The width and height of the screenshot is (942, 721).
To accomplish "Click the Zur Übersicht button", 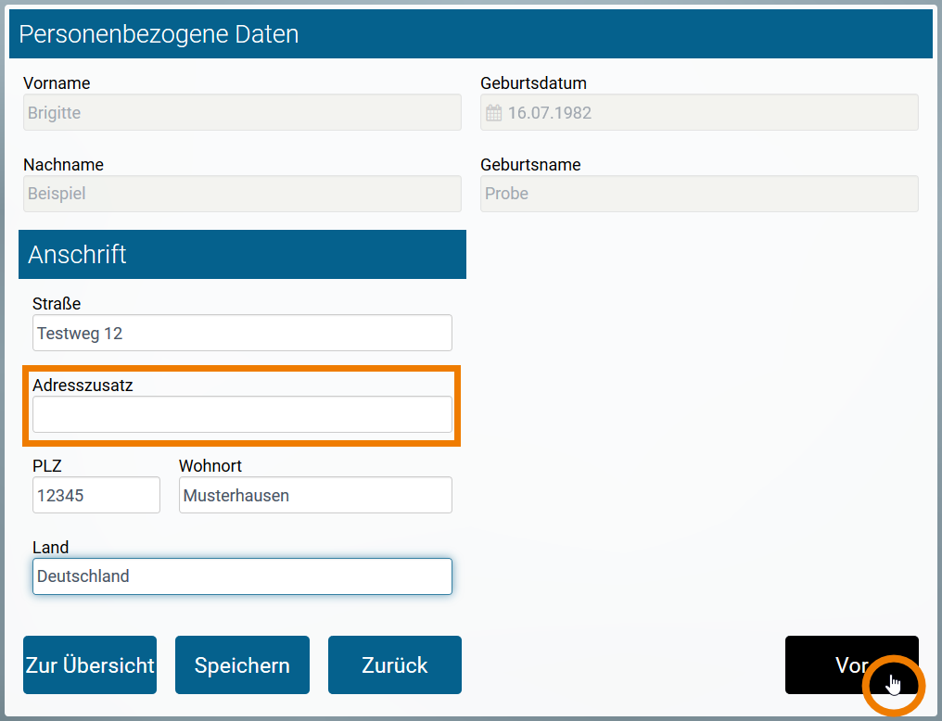I will (89, 664).
